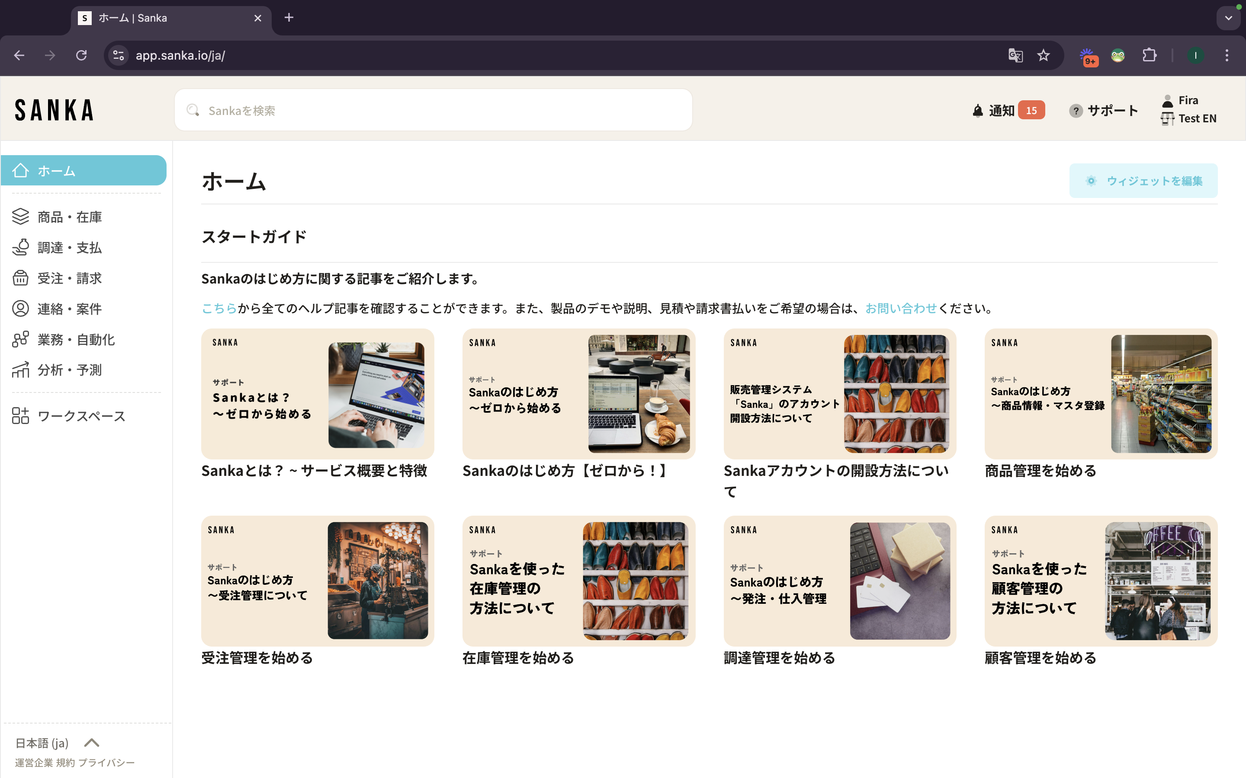Viewport: 1246px width, 778px height.
Task: Click the Google Translate icon in address bar
Action: 1015,56
